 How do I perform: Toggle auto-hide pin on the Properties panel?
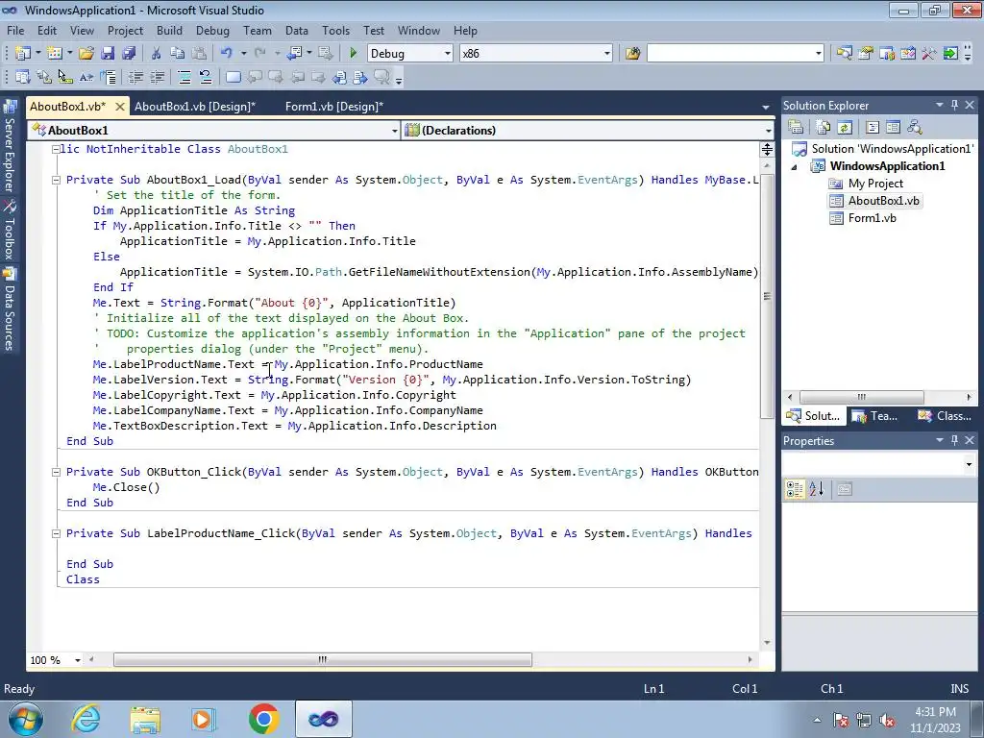click(954, 440)
